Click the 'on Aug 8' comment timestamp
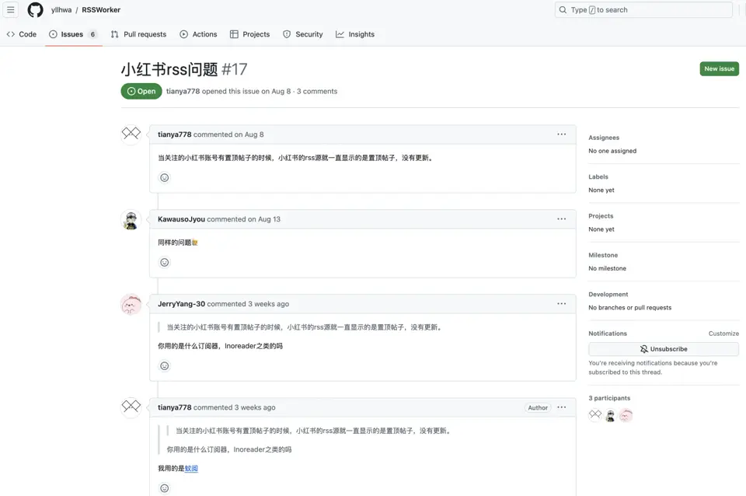This screenshot has height=496, width=746. tap(249, 134)
